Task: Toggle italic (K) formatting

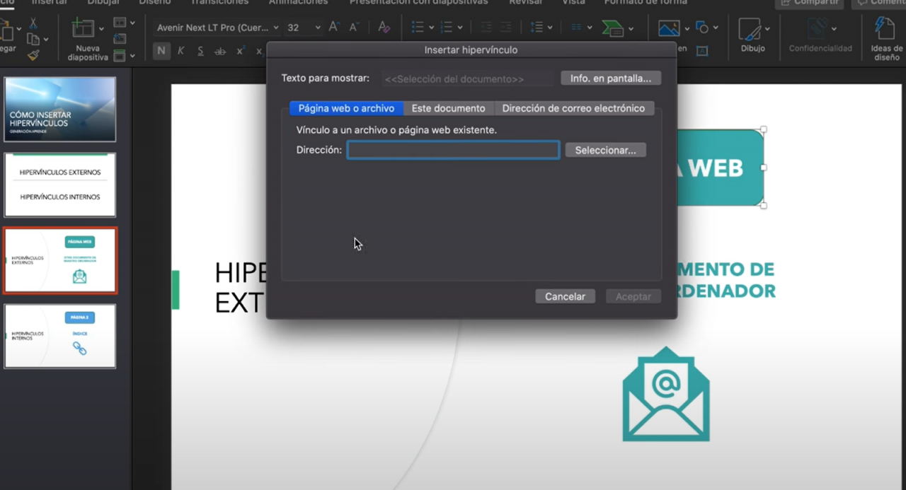Action: click(x=181, y=51)
